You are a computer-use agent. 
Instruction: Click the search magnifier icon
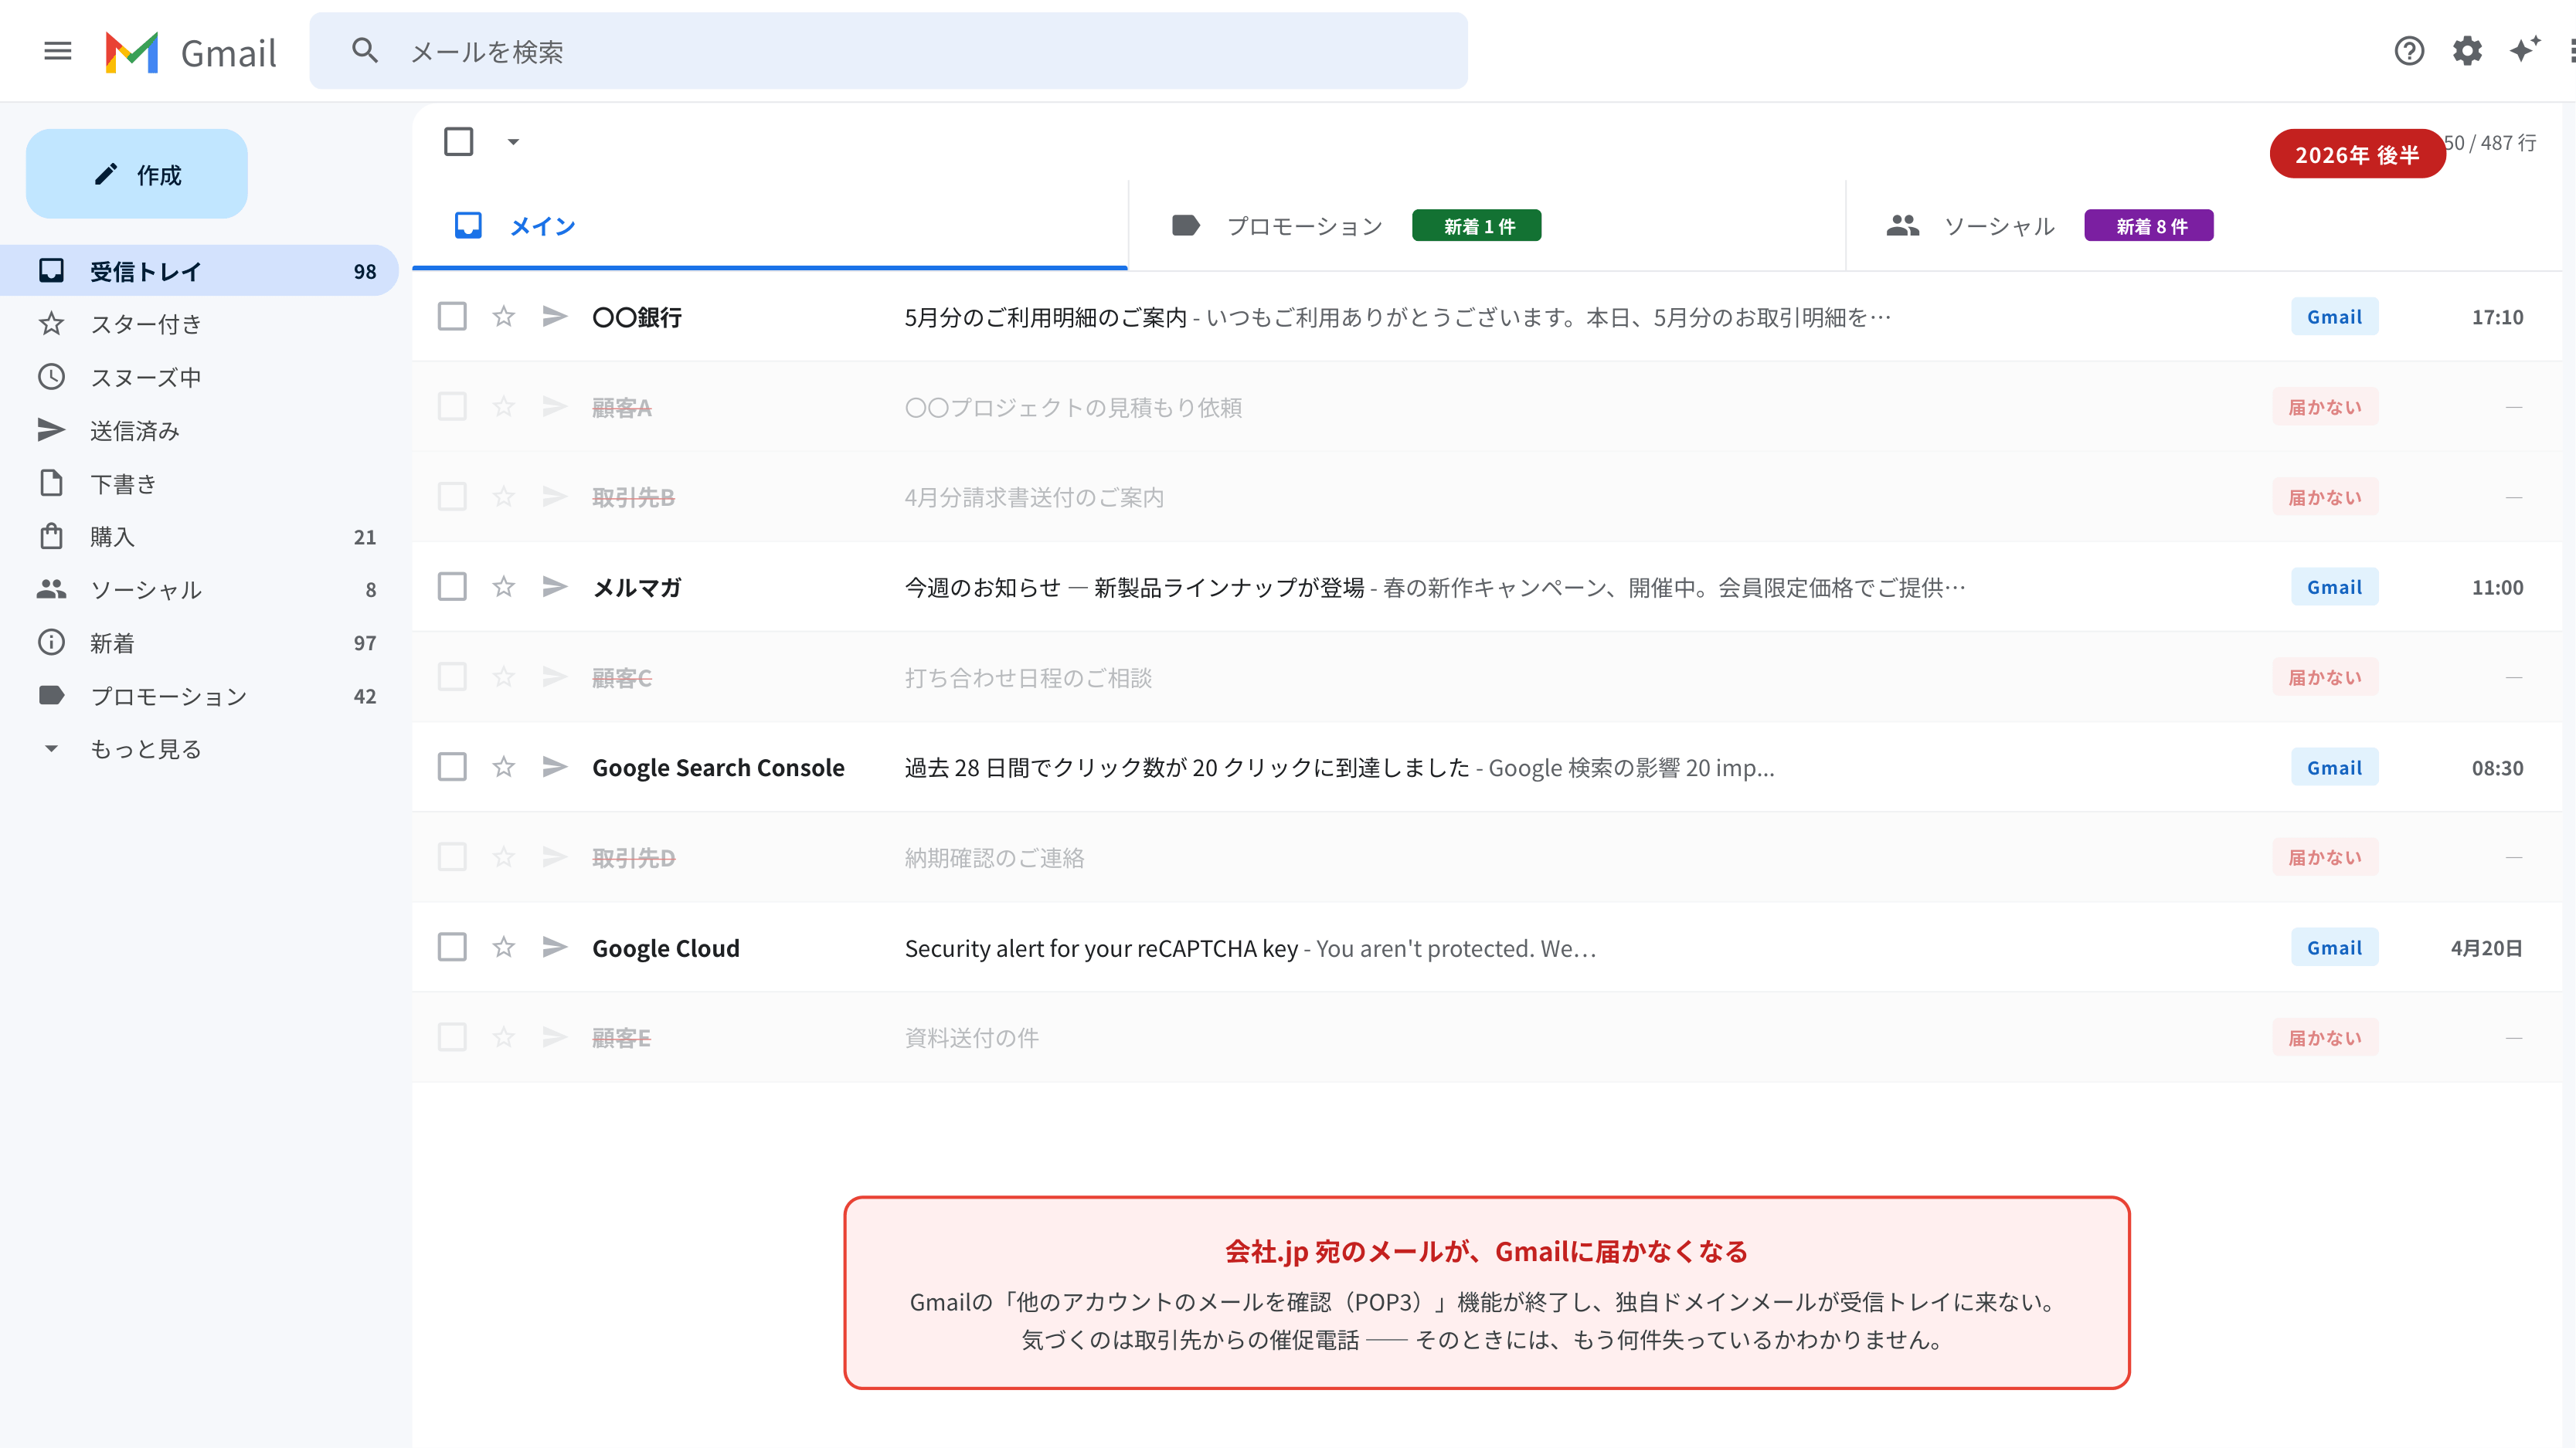tap(365, 51)
